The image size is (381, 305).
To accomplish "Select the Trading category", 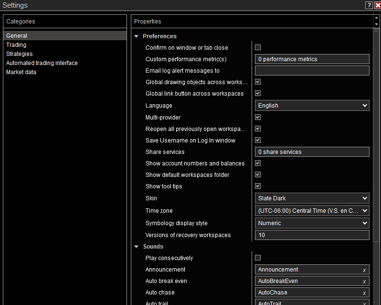I will [65, 45].
